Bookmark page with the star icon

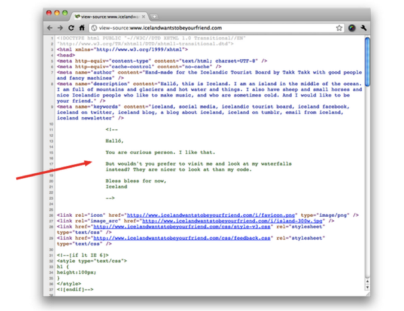(x=339, y=28)
